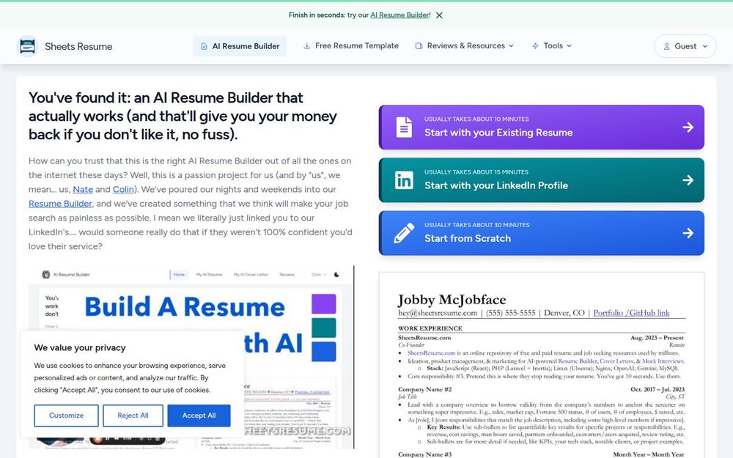Click 'USUALLY TAKES ABOUT 30 MINUTES' text
The image size is (733, 458).
tap(477, 225)
